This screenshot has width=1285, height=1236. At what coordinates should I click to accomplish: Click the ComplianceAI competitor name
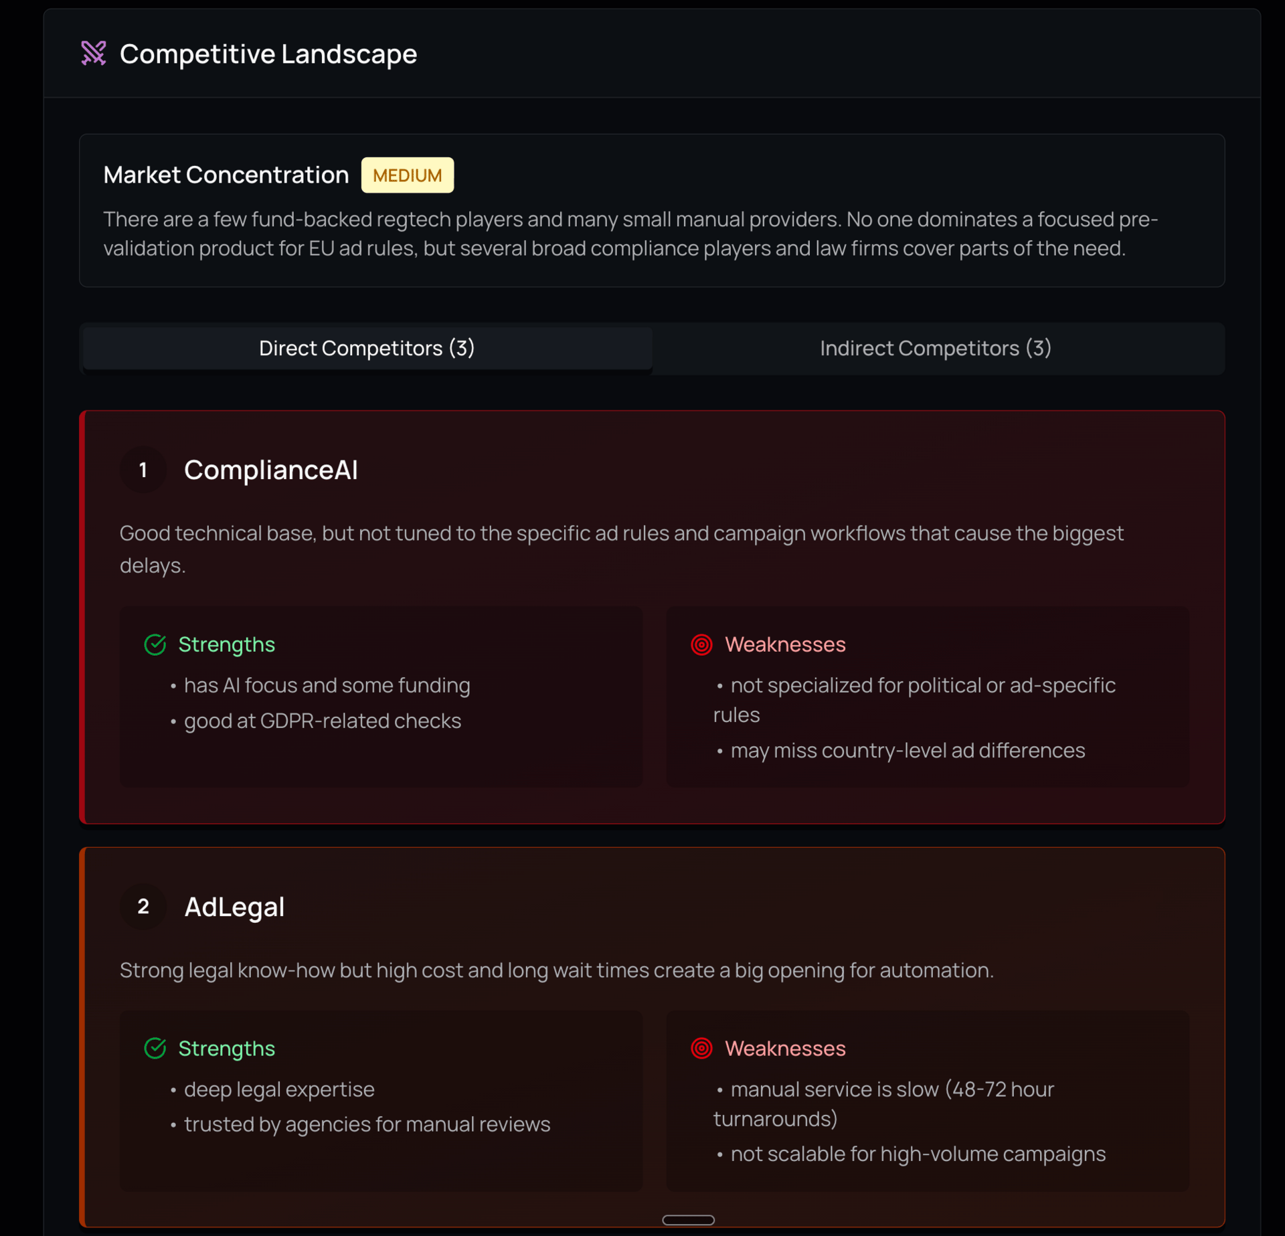pyautogui.click(x=270, y=470)
